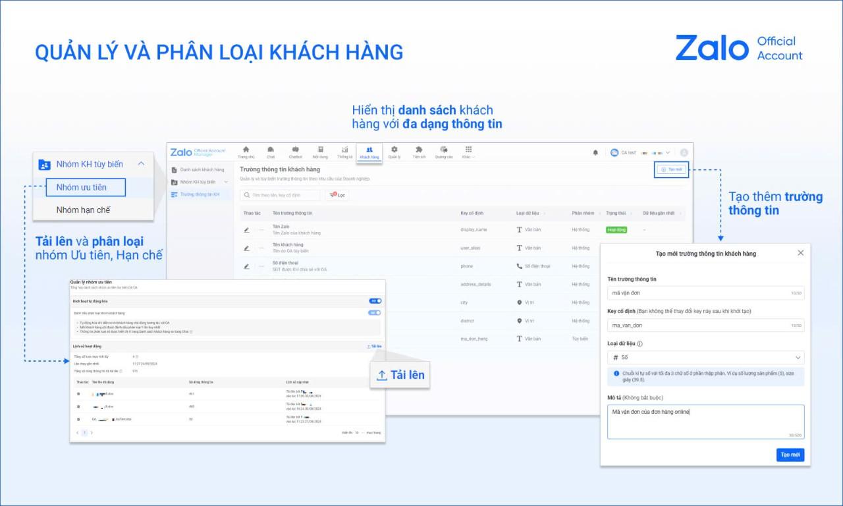Click info icon beside Loại dữ liệu label
843x506 pixels.
coord(640,343)
